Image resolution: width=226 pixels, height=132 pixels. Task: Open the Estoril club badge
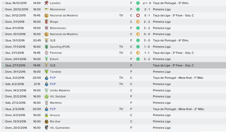pos(46,59)
